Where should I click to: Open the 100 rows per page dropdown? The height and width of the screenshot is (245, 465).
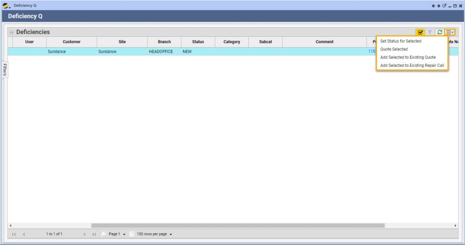(x=154, y=234)
